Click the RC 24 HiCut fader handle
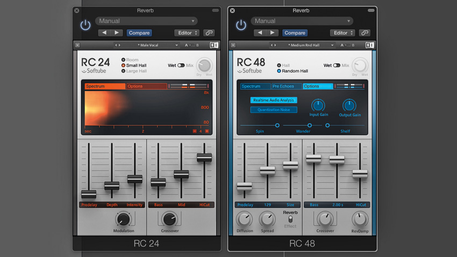The width and height of the screenshot is (457, 257). [x=204, y=158]
